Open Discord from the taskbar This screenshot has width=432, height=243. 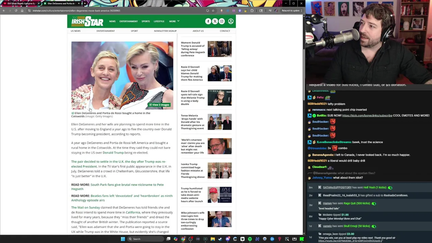click(227, 239)
